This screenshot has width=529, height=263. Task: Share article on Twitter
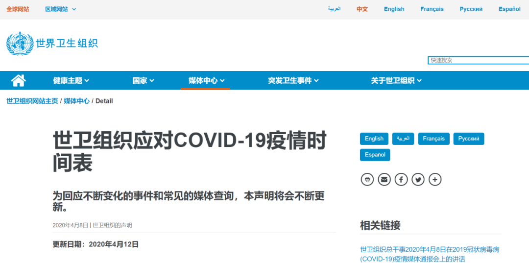tap(418, 179)
